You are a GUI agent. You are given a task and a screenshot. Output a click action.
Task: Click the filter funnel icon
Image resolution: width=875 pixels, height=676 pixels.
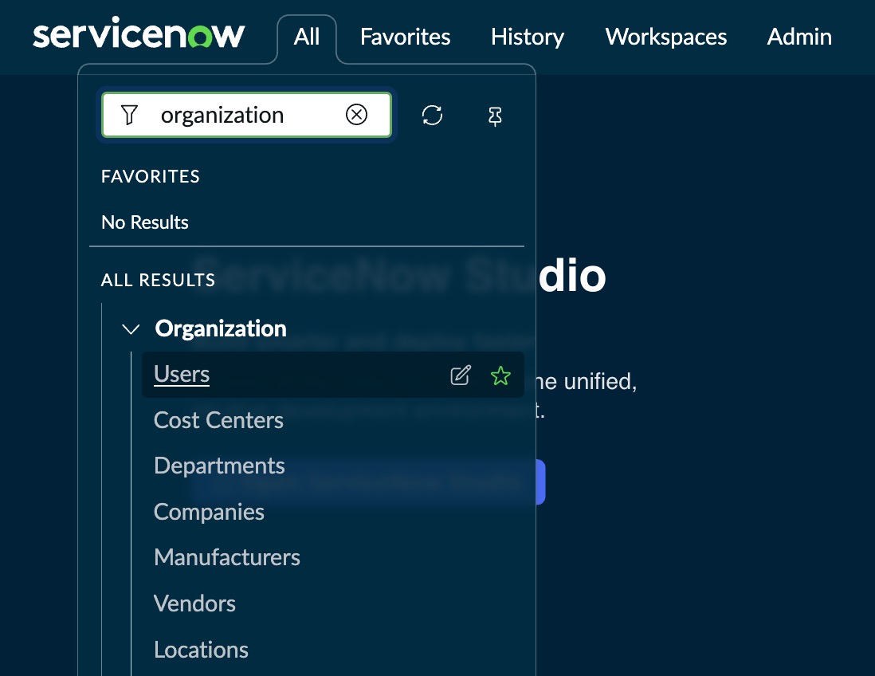coord(129,115)
